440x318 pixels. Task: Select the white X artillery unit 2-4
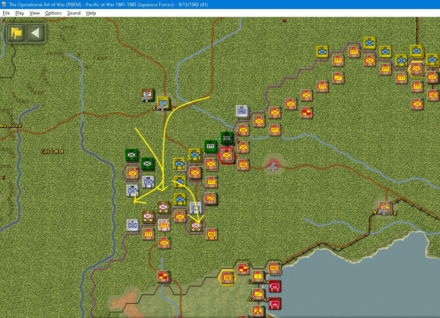tap(164, 226)
